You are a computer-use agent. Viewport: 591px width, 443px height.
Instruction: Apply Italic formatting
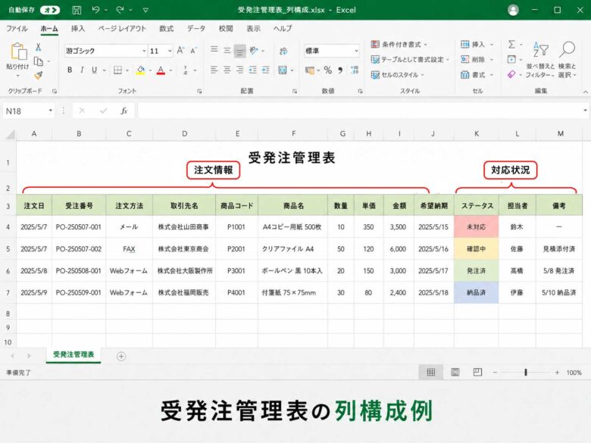tap(82, 70)
